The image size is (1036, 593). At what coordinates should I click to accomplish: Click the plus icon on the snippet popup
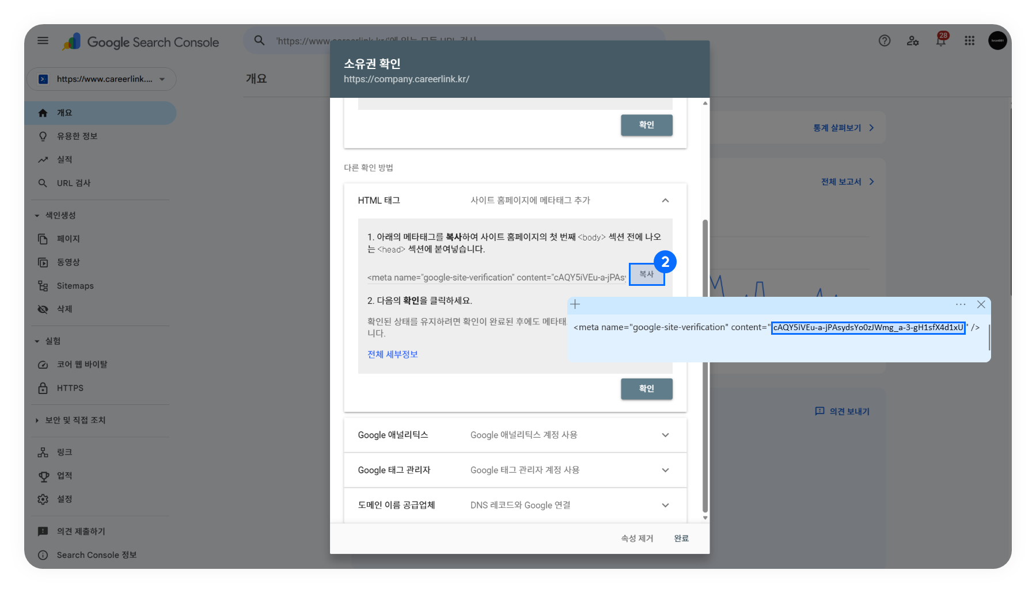pyautogui.click(x=575, y=304)
